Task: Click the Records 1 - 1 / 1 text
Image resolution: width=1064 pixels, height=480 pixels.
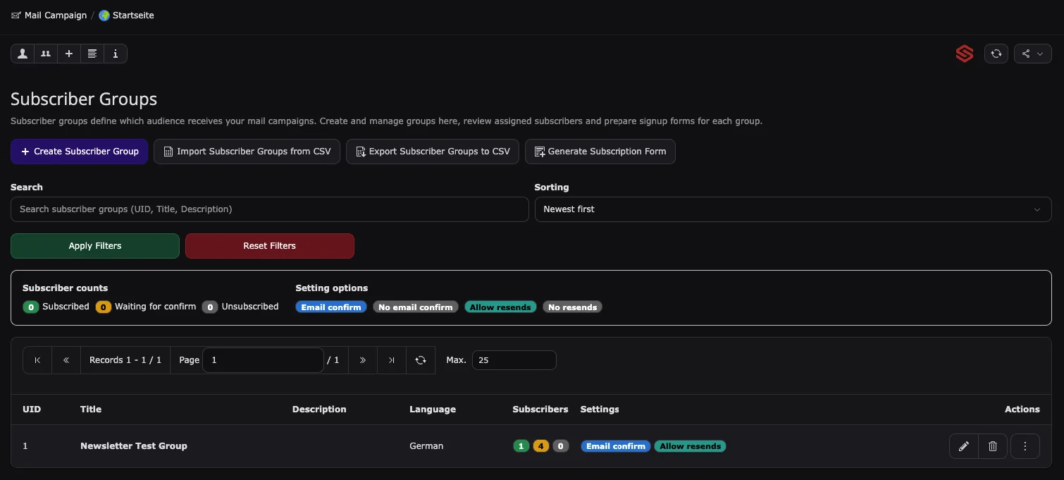Action: click(x=125, y=360)
